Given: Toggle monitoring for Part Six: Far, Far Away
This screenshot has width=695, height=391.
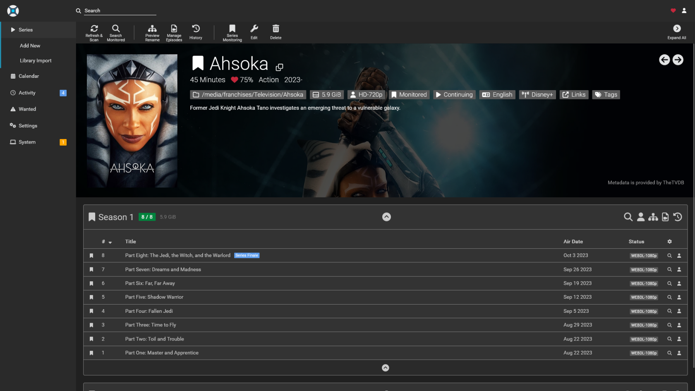Looking at the screenshot, I should [x=91, y=283].
